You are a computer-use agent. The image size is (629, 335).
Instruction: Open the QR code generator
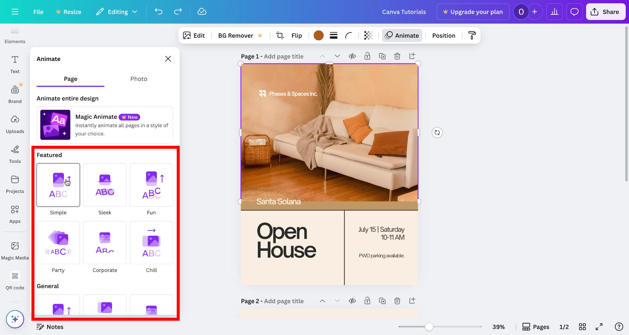tap(15, 280)
